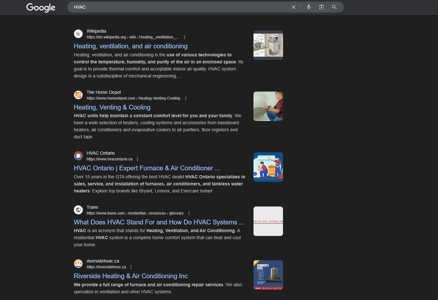
Task: Open Riverside Heating & Air Conditioning Inc
Action: tap(131, 276)
